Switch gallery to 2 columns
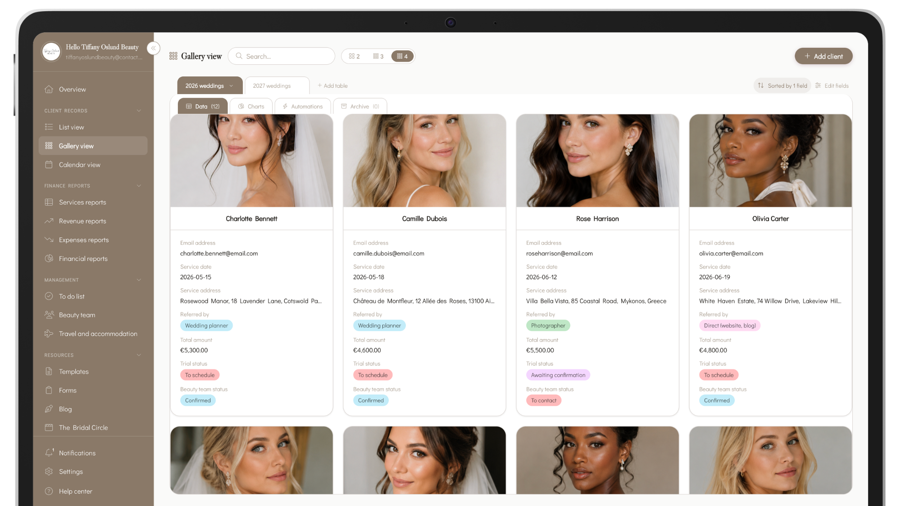 [355, 56]
